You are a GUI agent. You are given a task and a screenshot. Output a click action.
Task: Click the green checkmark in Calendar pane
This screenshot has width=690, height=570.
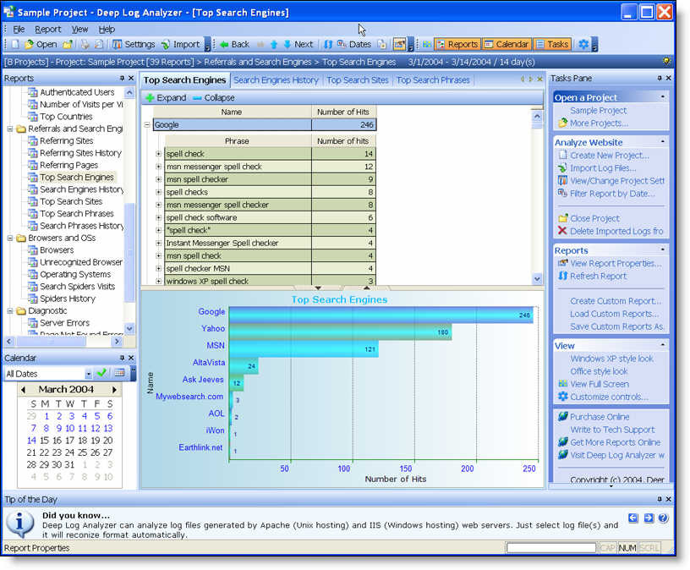pos(101,373)
